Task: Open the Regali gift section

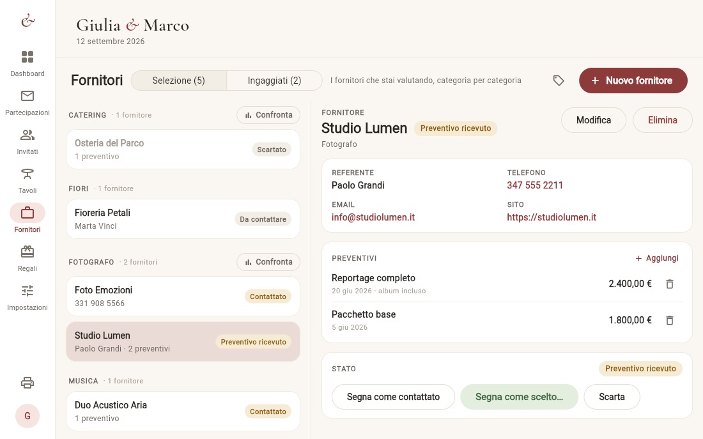Action: tap(27, 258)
